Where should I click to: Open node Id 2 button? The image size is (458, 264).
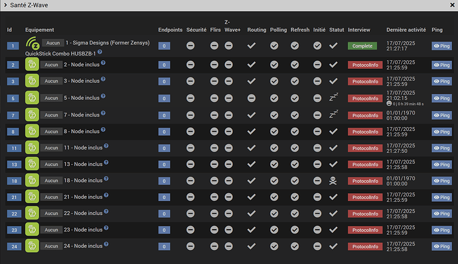13,65
